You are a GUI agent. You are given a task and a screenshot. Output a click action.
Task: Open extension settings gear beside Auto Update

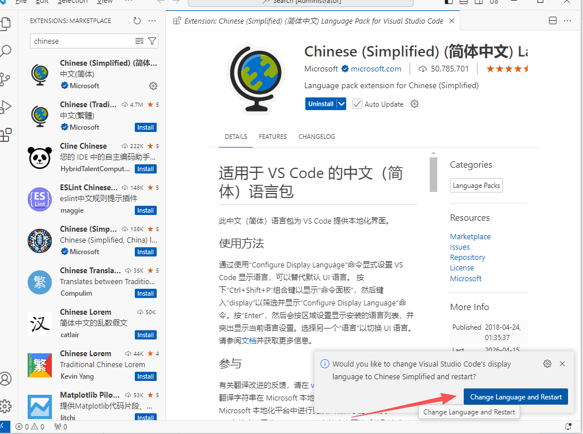(x=414, y=104)
